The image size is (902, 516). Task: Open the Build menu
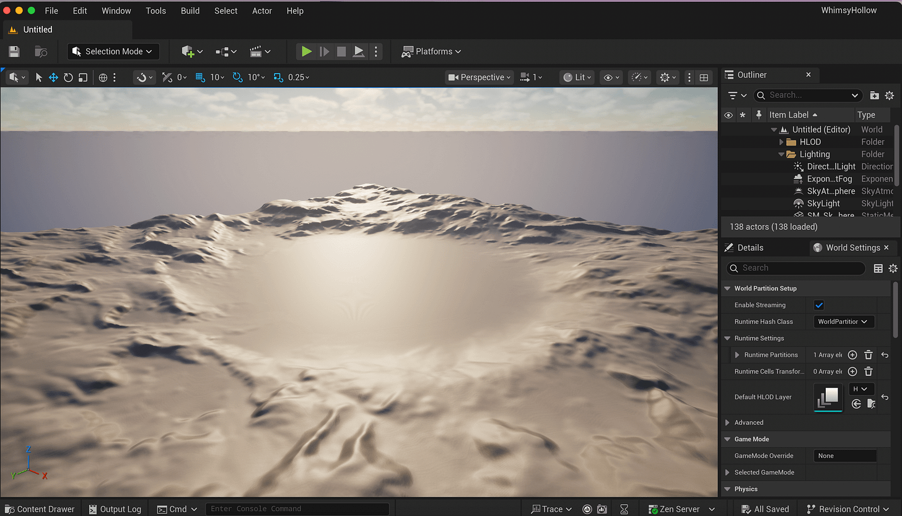[190, 11]
